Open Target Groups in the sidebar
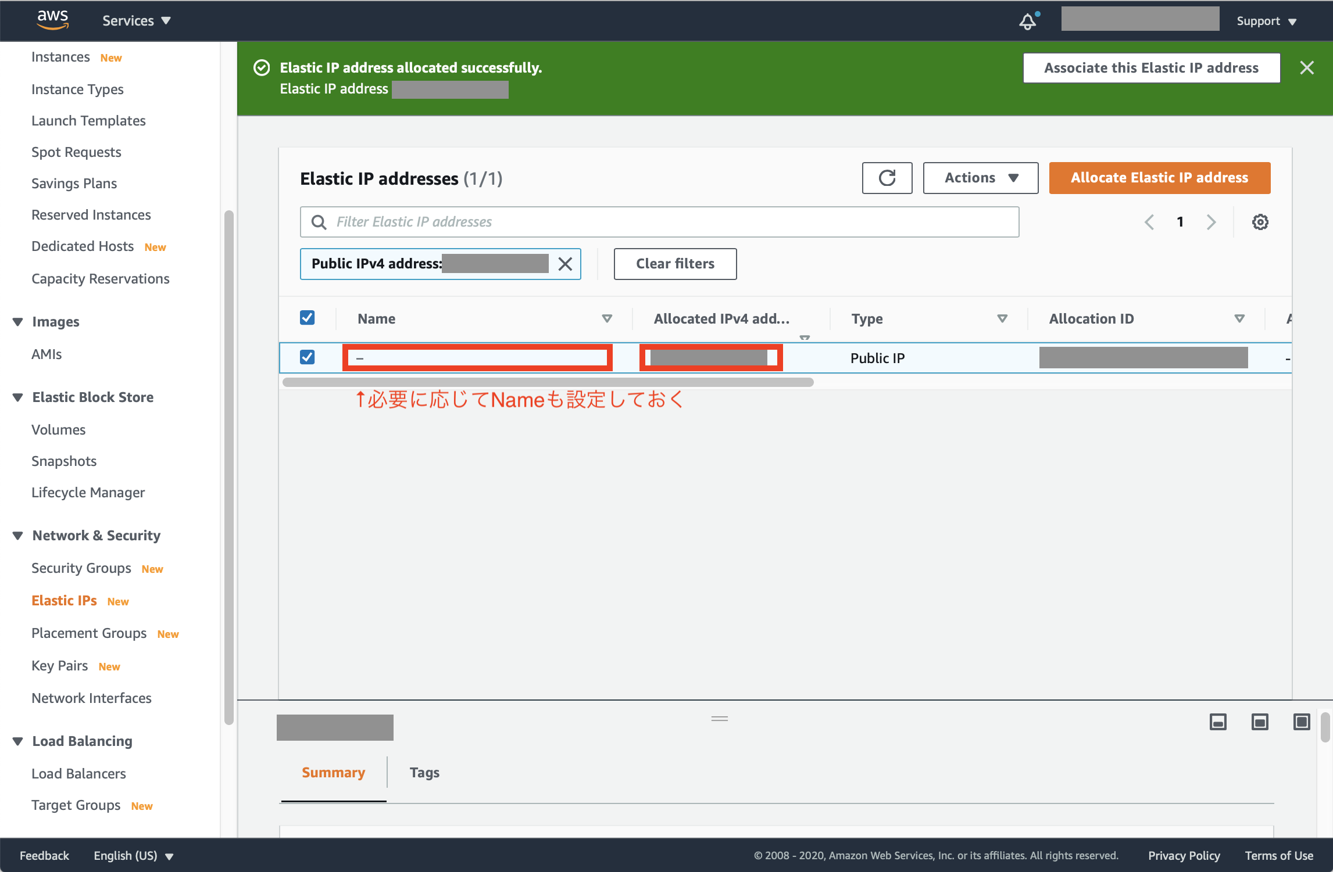This screenshot has height=872, width=1333. click(76, 805)
